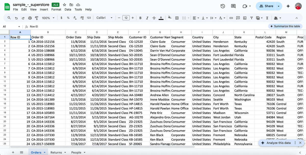306x155 pixels.
Task: Select the borders tool
Action: point(176,18)
